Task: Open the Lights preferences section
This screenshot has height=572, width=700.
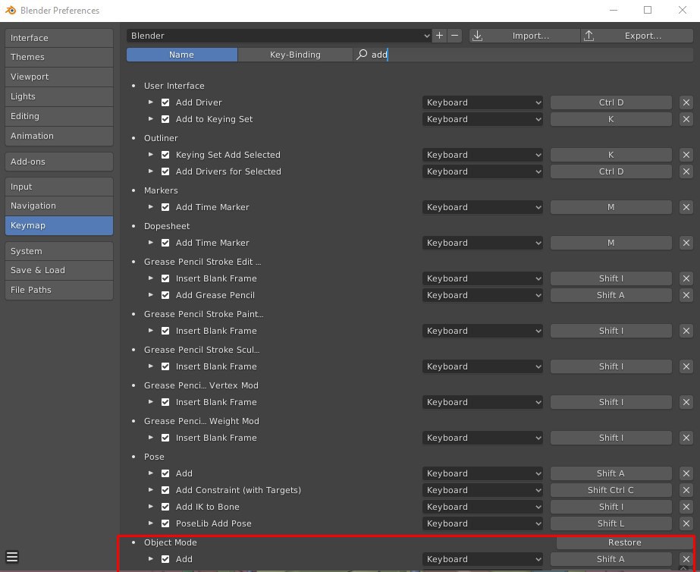Action: tap(59, 96)
